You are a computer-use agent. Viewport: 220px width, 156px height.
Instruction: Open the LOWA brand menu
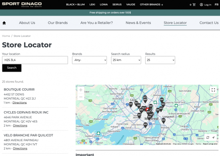104,5
